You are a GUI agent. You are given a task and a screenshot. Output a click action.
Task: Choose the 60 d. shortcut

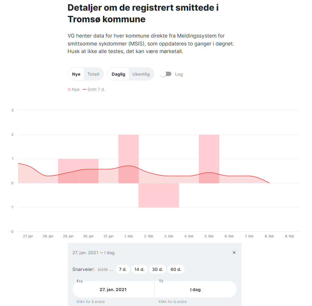tap(176, 269)
